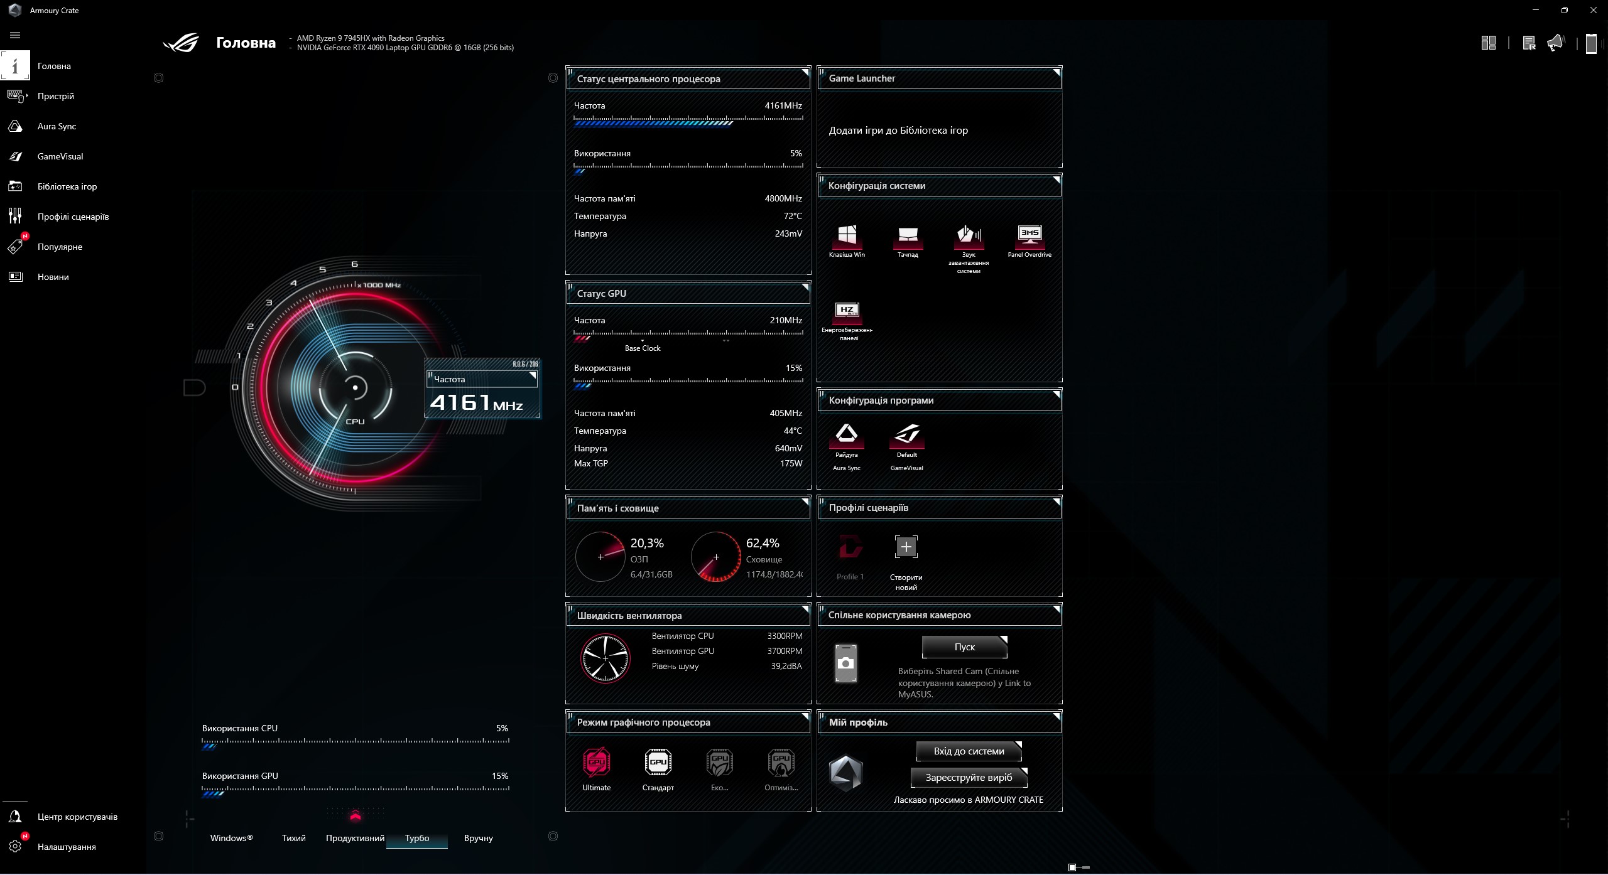Click corner arrow of Конфігурація системи panel
The width and height of the screenshot is (1608, 875).
1056,180
